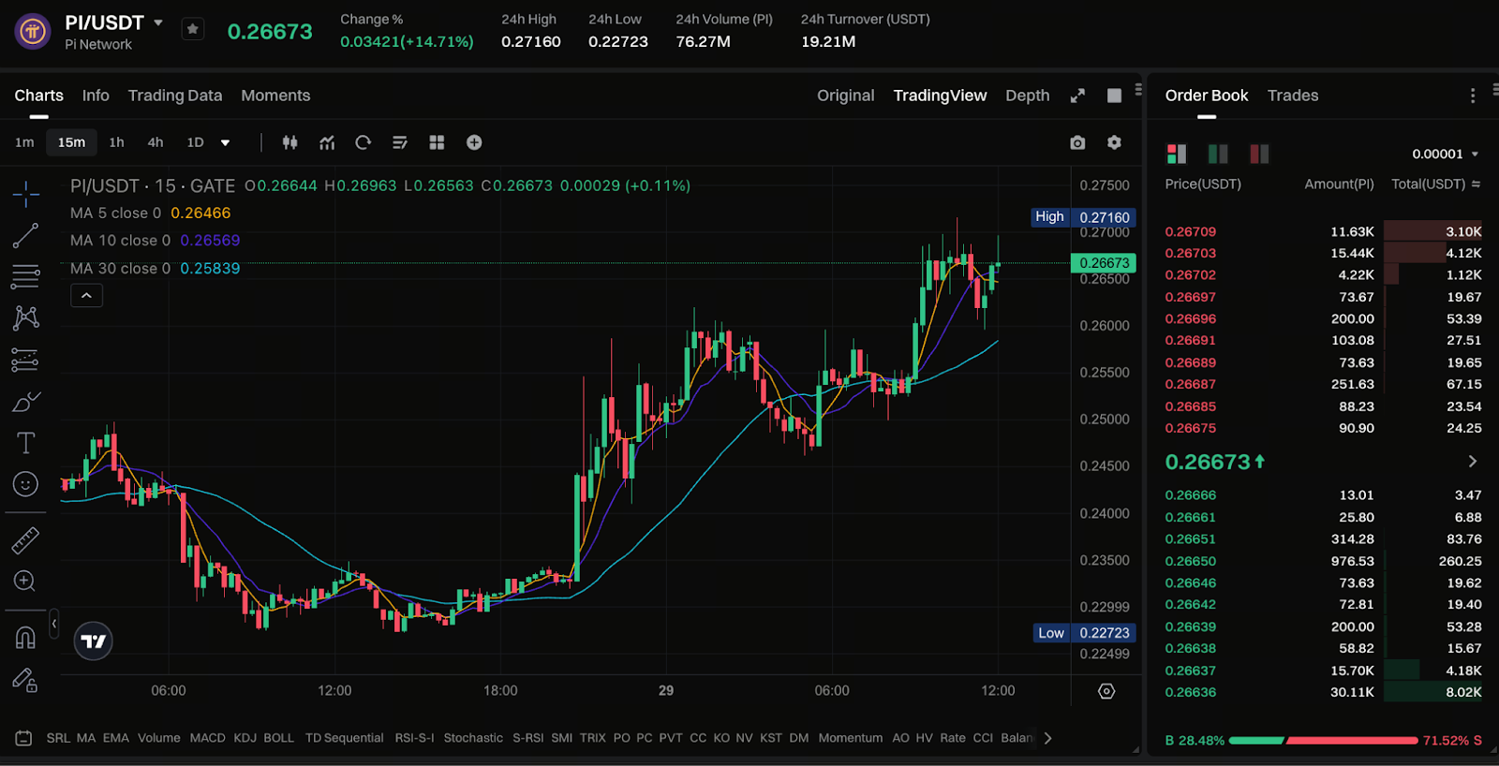The image size is (1499, 766).
Task: Select the 1h timeframe
Action: (x=116, y=142)
